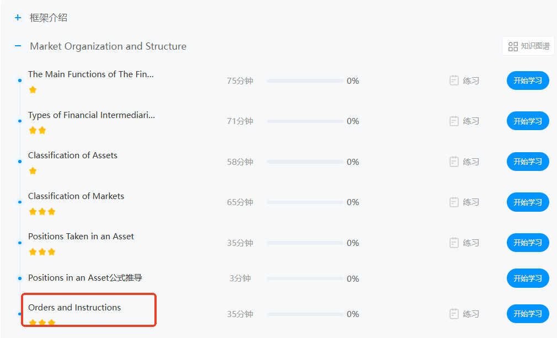Select the Positions Taken in an Asset title
The height and width of the screenshot is (338, 557).
(81, 237)
